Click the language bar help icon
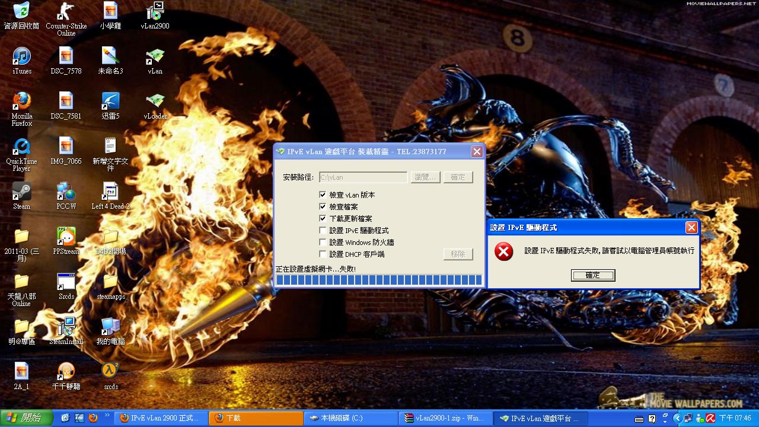The width and height of the screenshot is (759, 427). click(x=652, y=418)
